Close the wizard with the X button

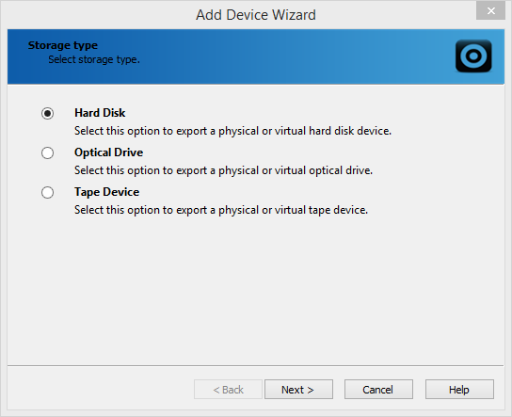[x=490, y=10]
